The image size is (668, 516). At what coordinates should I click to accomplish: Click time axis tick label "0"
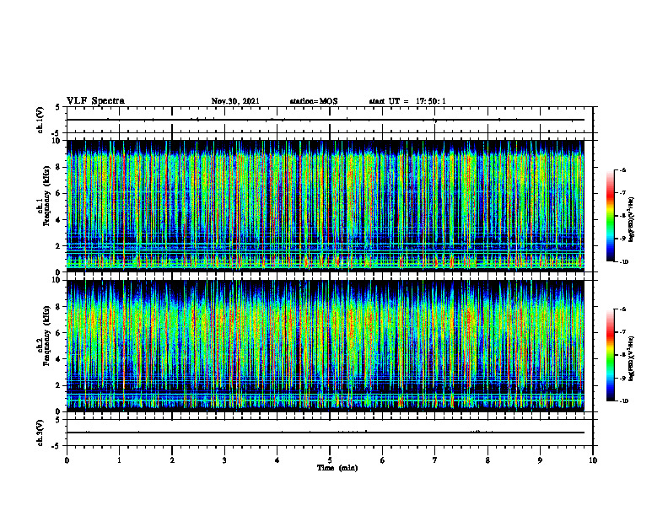pyautogui.click(x=67, y=460)
